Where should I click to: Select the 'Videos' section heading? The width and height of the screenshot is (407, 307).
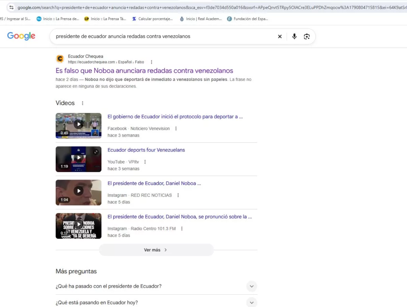click(x=65, y=103)
